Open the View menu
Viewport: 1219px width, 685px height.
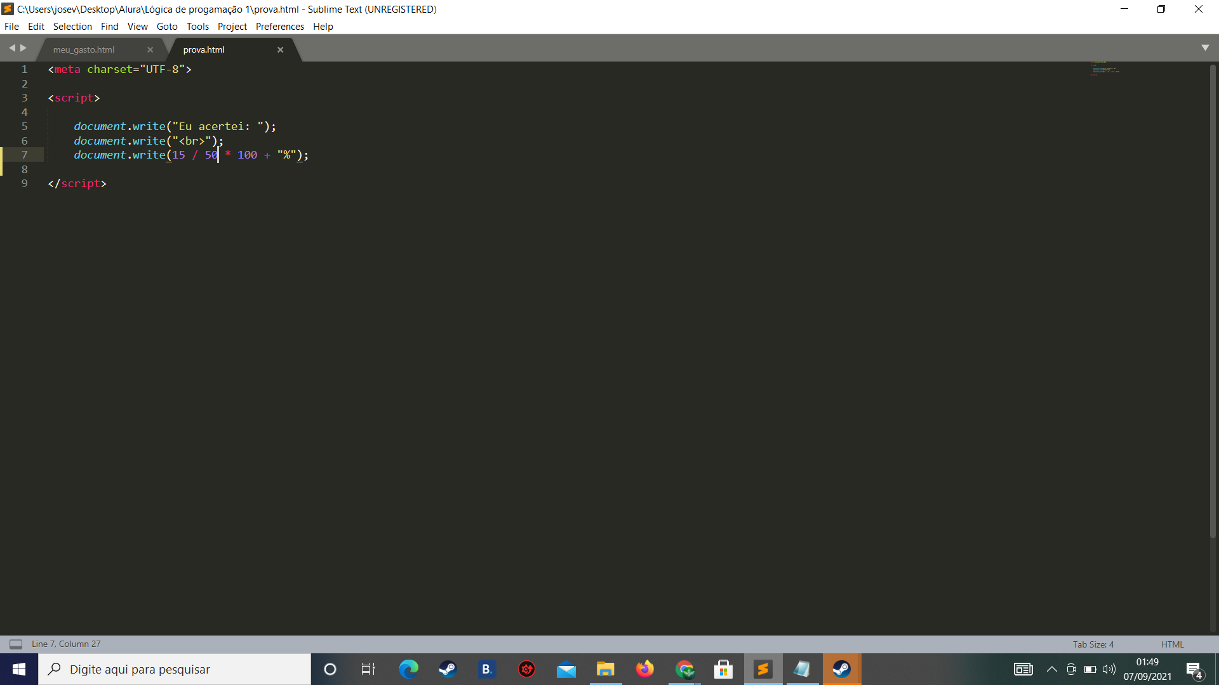click(x=137, y=27)
